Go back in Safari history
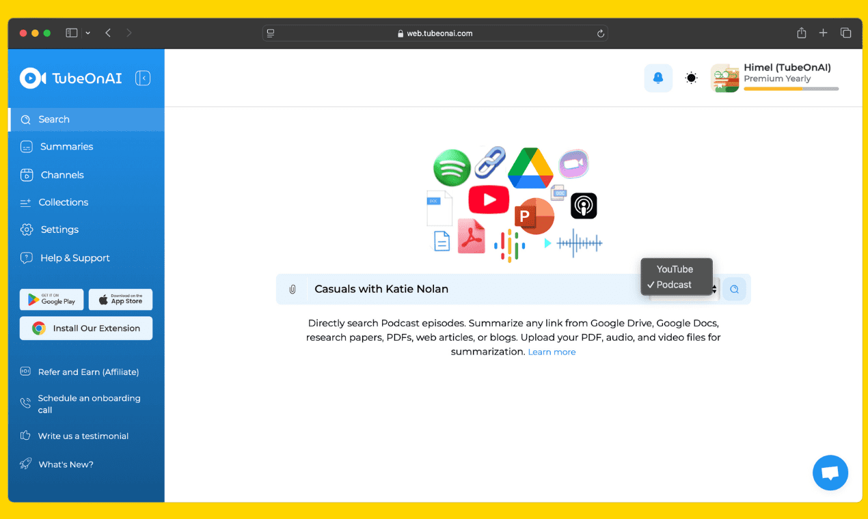Viewport: 868px width, 519px height. click(108, 33)
